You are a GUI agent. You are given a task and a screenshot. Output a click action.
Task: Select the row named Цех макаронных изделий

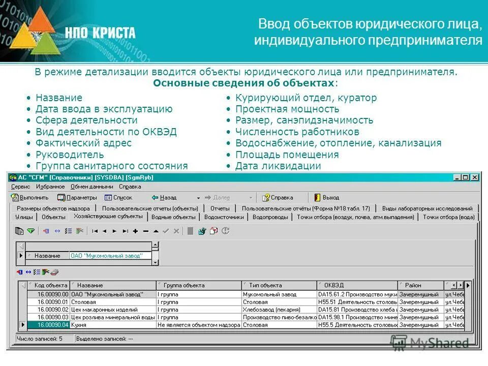click(246, 310)
